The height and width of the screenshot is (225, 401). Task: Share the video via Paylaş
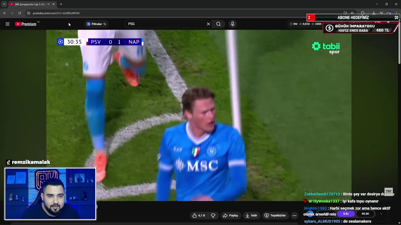click(x=230, y=216)
